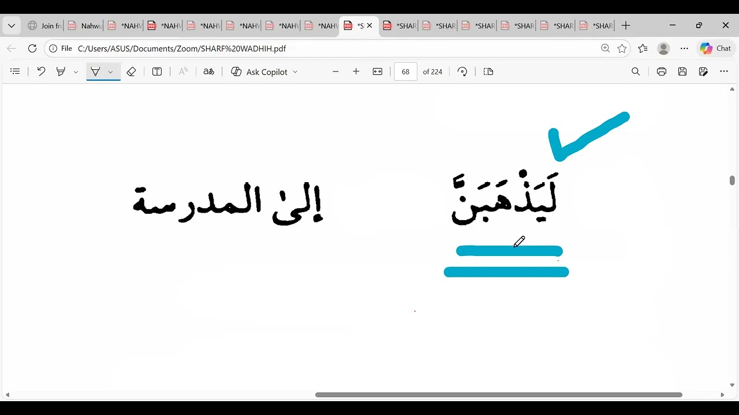Viewport: 739px width, 415px height.
Task: Click the horizontal scrollbar thumb
Action: pos(499,395)
